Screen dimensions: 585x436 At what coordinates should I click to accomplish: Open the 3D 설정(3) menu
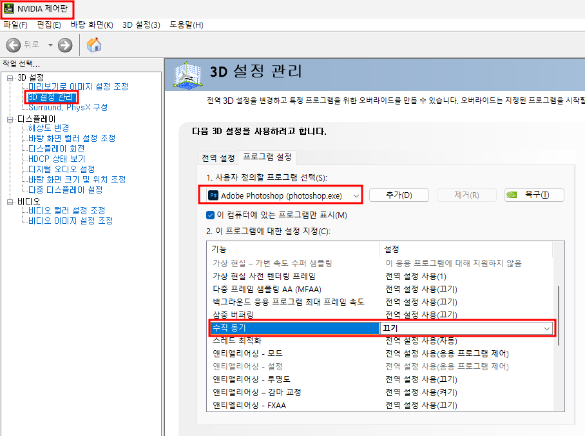click(x=141, y=25)
